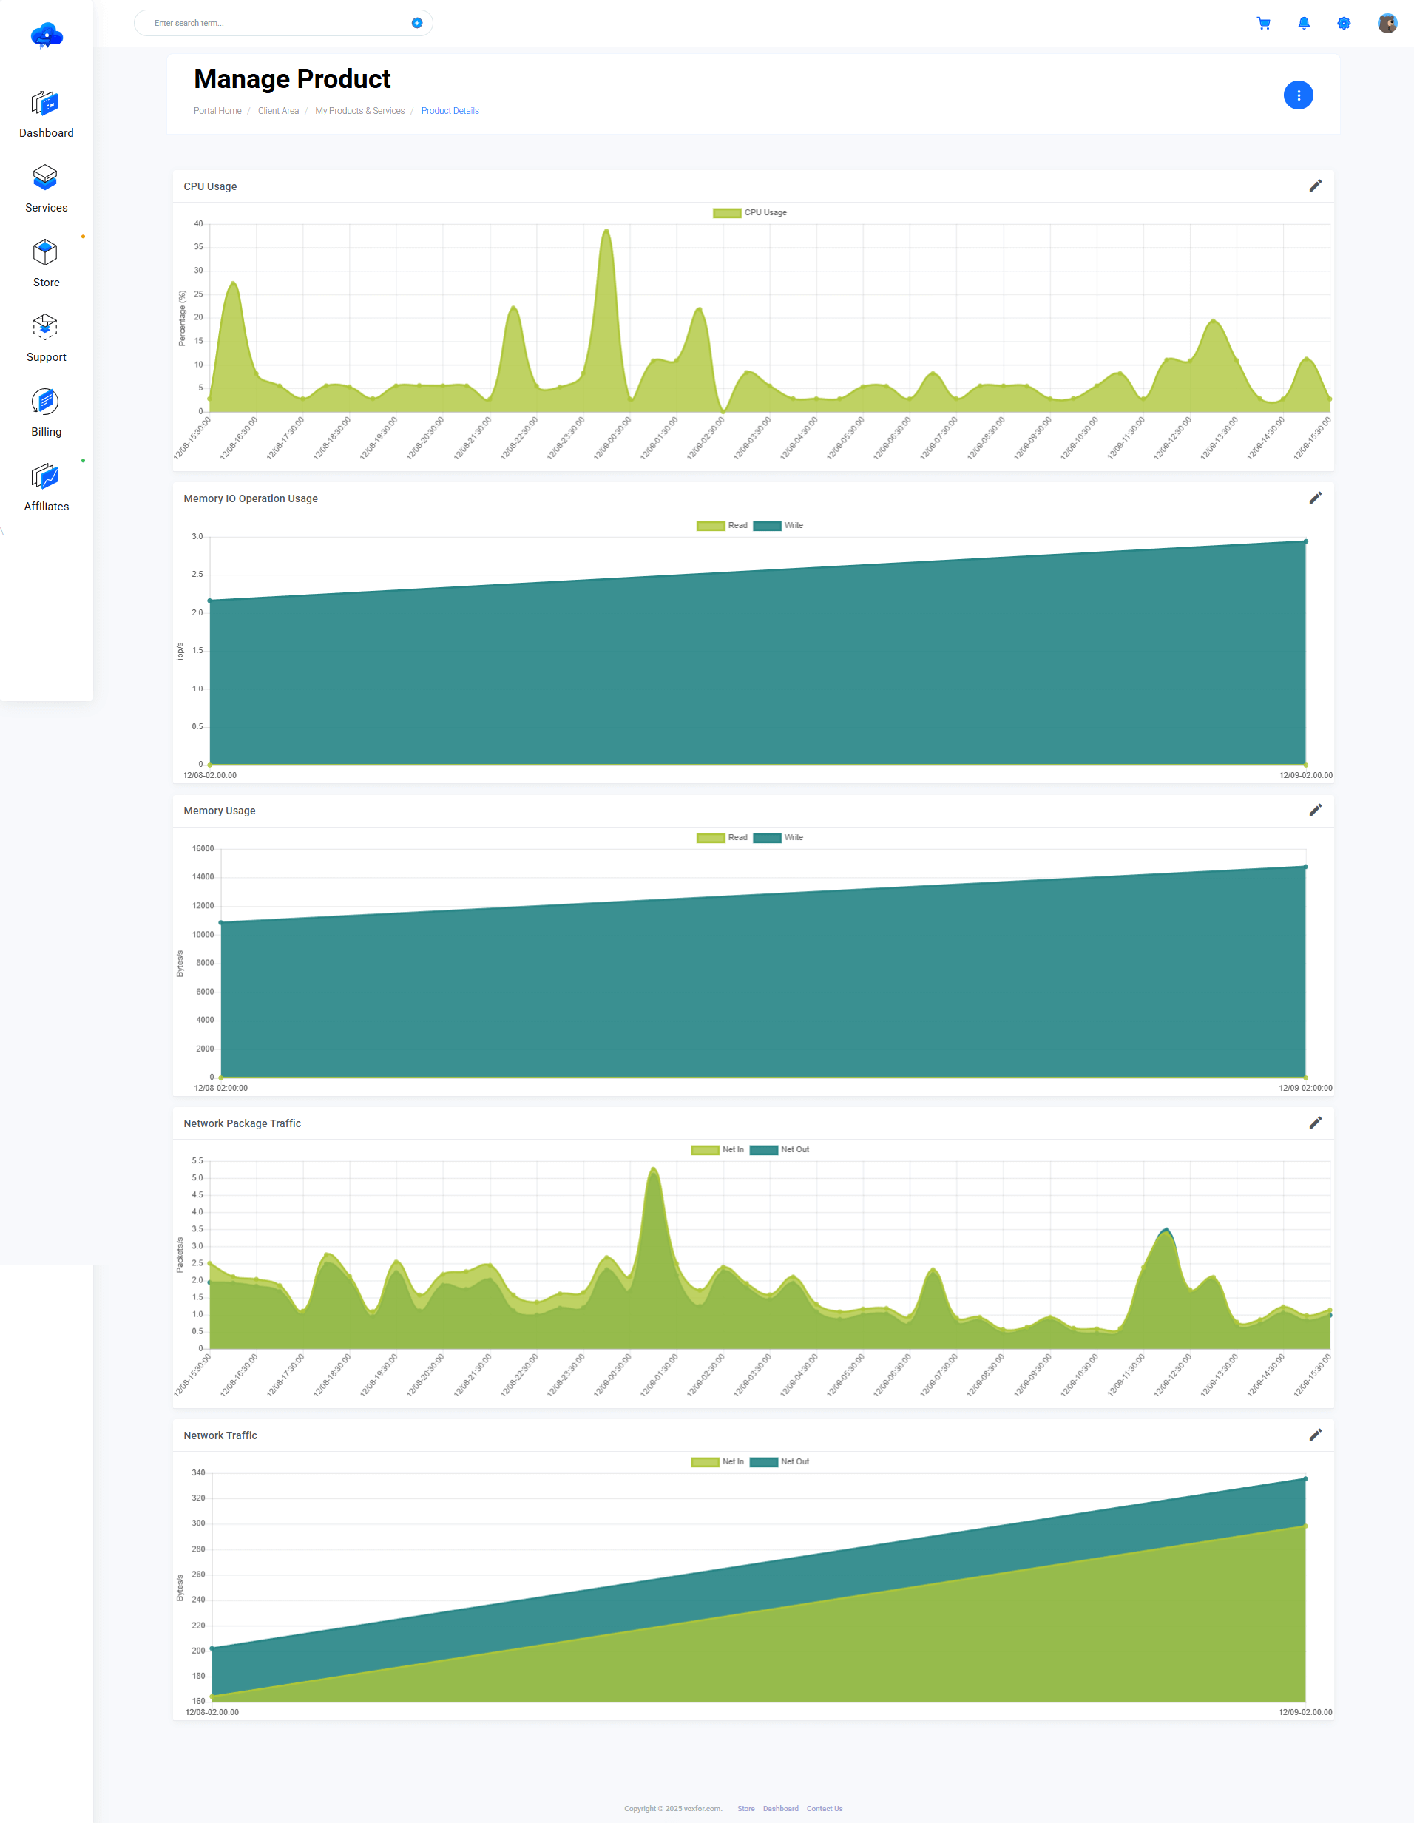
Task: Open the blue three-dot options menu
Action: pyautogui.click(x=1299, y=95)
